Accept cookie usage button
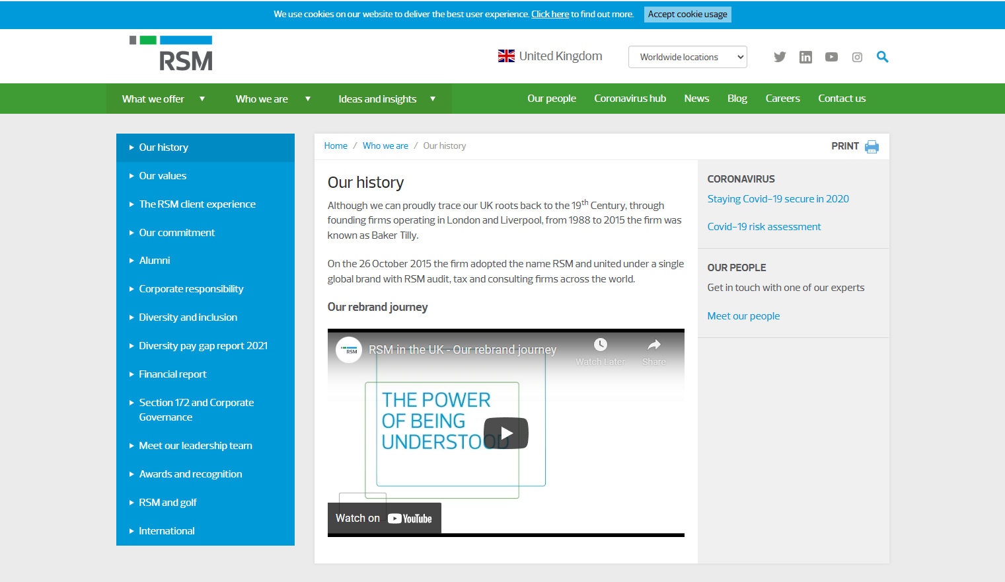 point(687,15)
